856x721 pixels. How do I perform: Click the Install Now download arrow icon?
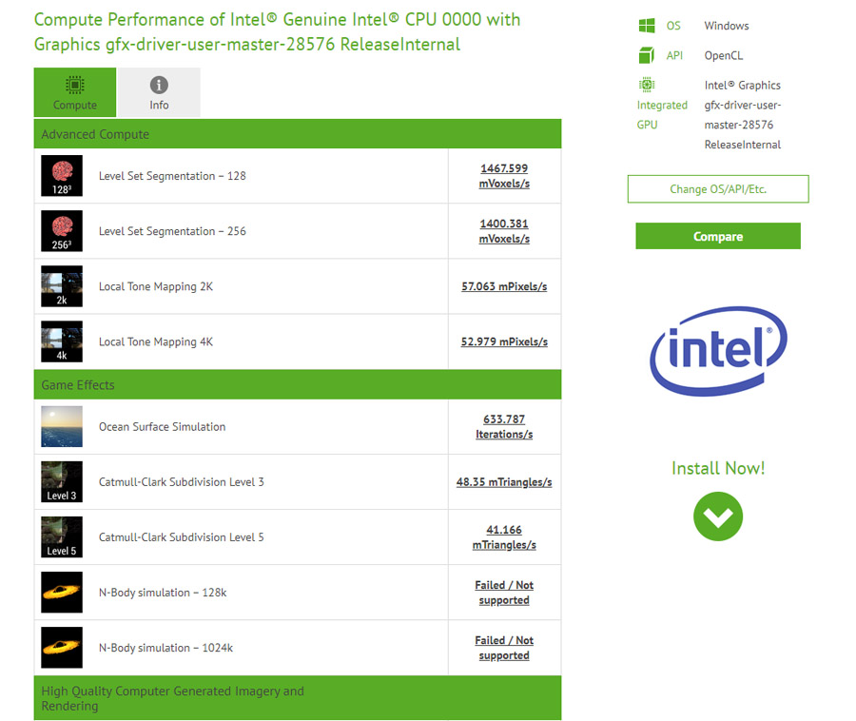pyautogui.click(x=718, y=516)
